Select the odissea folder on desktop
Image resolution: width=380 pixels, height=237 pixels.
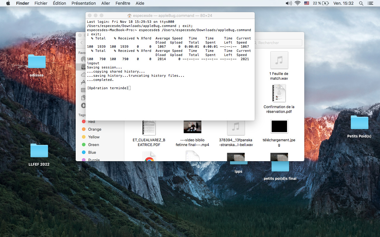(x=37, y=62)
